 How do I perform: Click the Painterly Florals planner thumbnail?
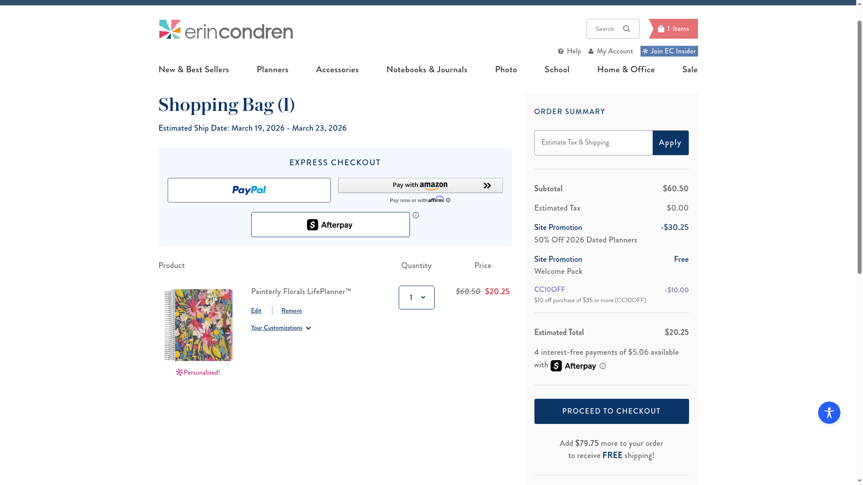[x=198, y=325]
